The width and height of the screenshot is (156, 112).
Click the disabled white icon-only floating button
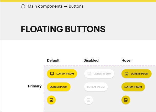pyautogui.click(x=88, y=100)
